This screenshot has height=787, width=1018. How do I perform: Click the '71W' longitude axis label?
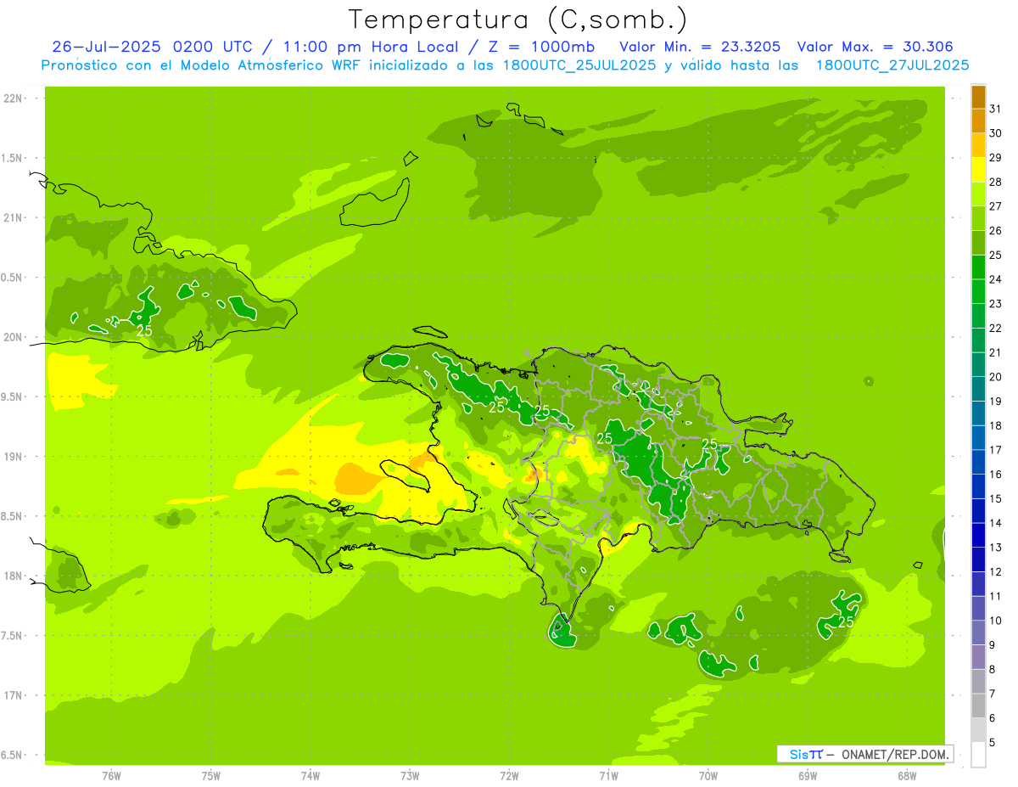[608, 777]
